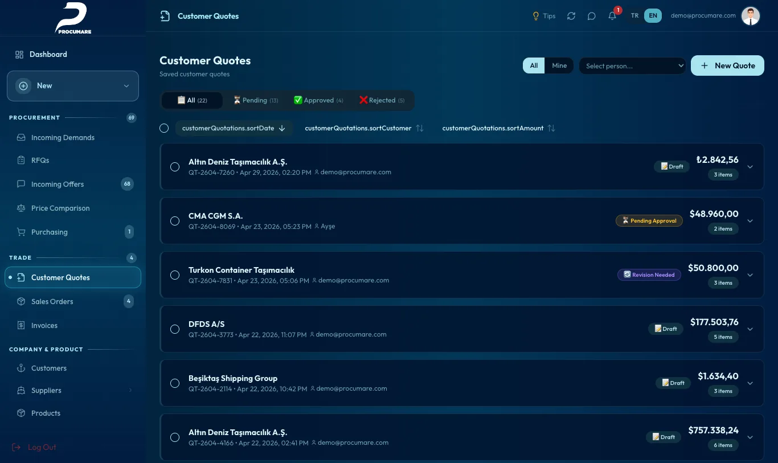Screen dimensions: 778x463
Task: Click the Revision Needed status badge
Action: (649, 275)
